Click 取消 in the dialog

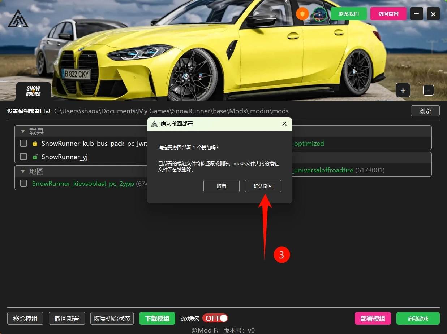[221, 186]
